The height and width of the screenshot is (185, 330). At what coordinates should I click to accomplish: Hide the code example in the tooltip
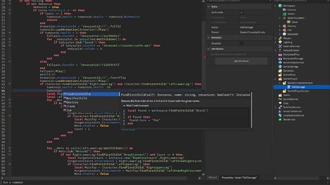tap(136, 105)
